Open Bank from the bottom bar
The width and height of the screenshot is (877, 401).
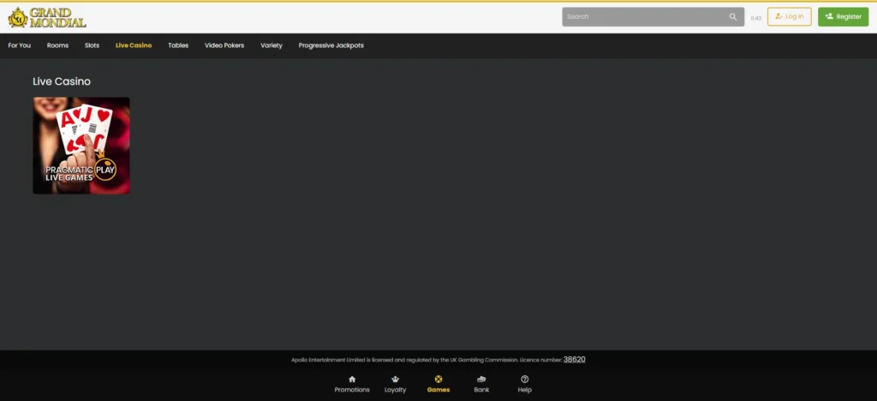[481, 384]
